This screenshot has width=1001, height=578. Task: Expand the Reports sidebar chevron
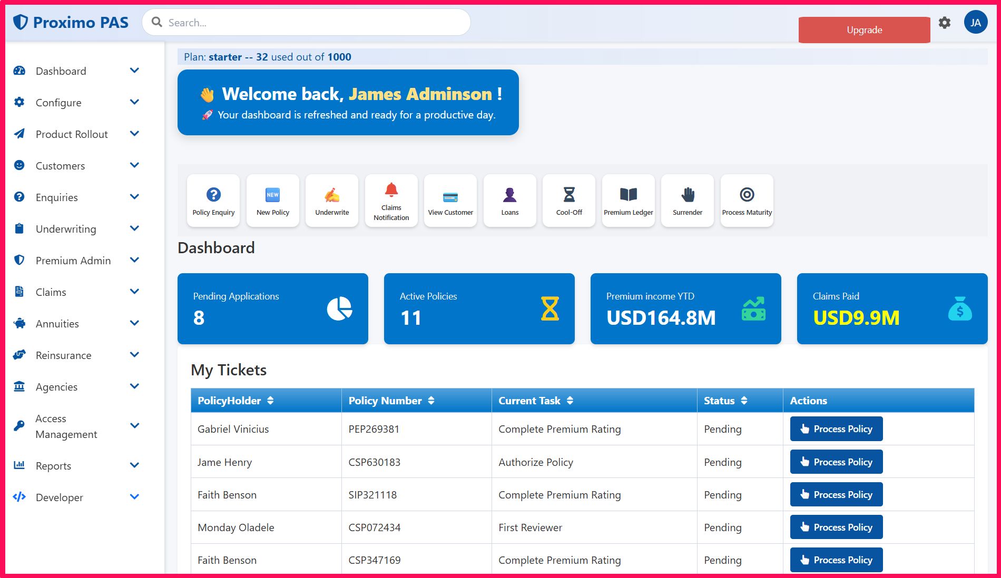tap(134, 465)
